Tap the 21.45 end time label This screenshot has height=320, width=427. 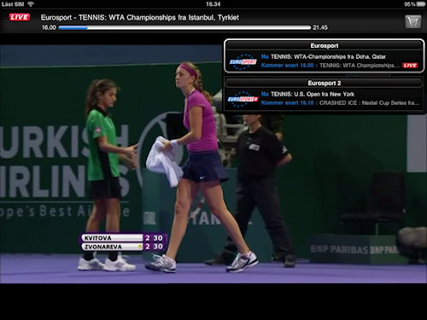click(320, 27)
